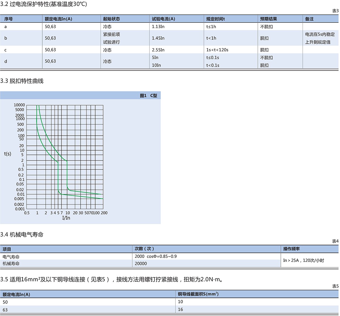Viewport: 340px width, 316px height.
Task: Click the 操作频率 column header
Action: [292, 249]
